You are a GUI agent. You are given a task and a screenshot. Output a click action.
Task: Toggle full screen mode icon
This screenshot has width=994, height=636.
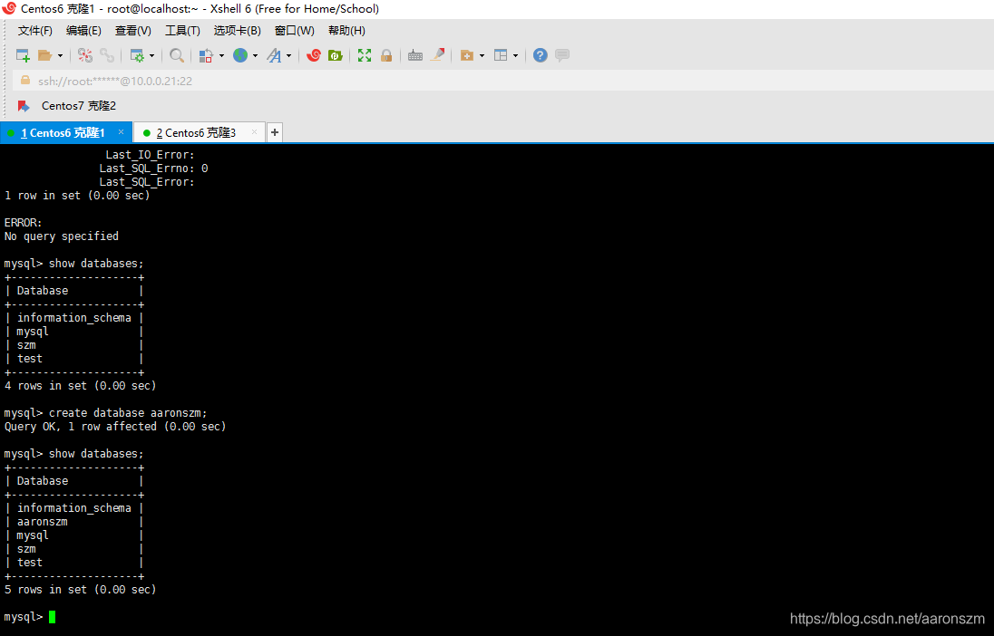[x=365, y=56]
